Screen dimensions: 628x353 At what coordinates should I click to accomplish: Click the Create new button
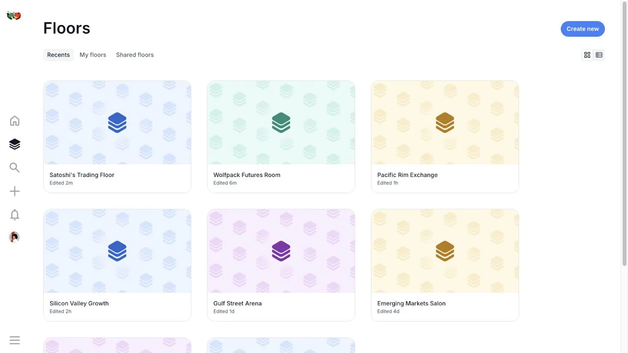pyautogui.click(x=582, y=29)
